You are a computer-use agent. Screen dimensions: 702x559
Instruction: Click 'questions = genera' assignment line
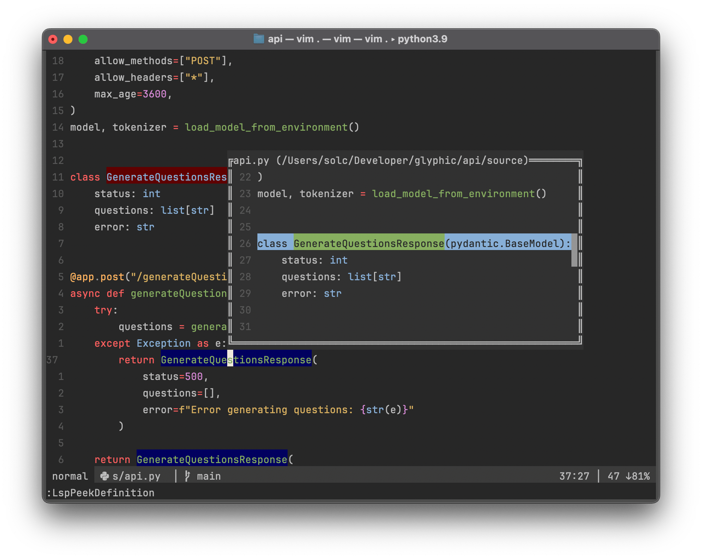pyautogui.click(x=172, y=327)
